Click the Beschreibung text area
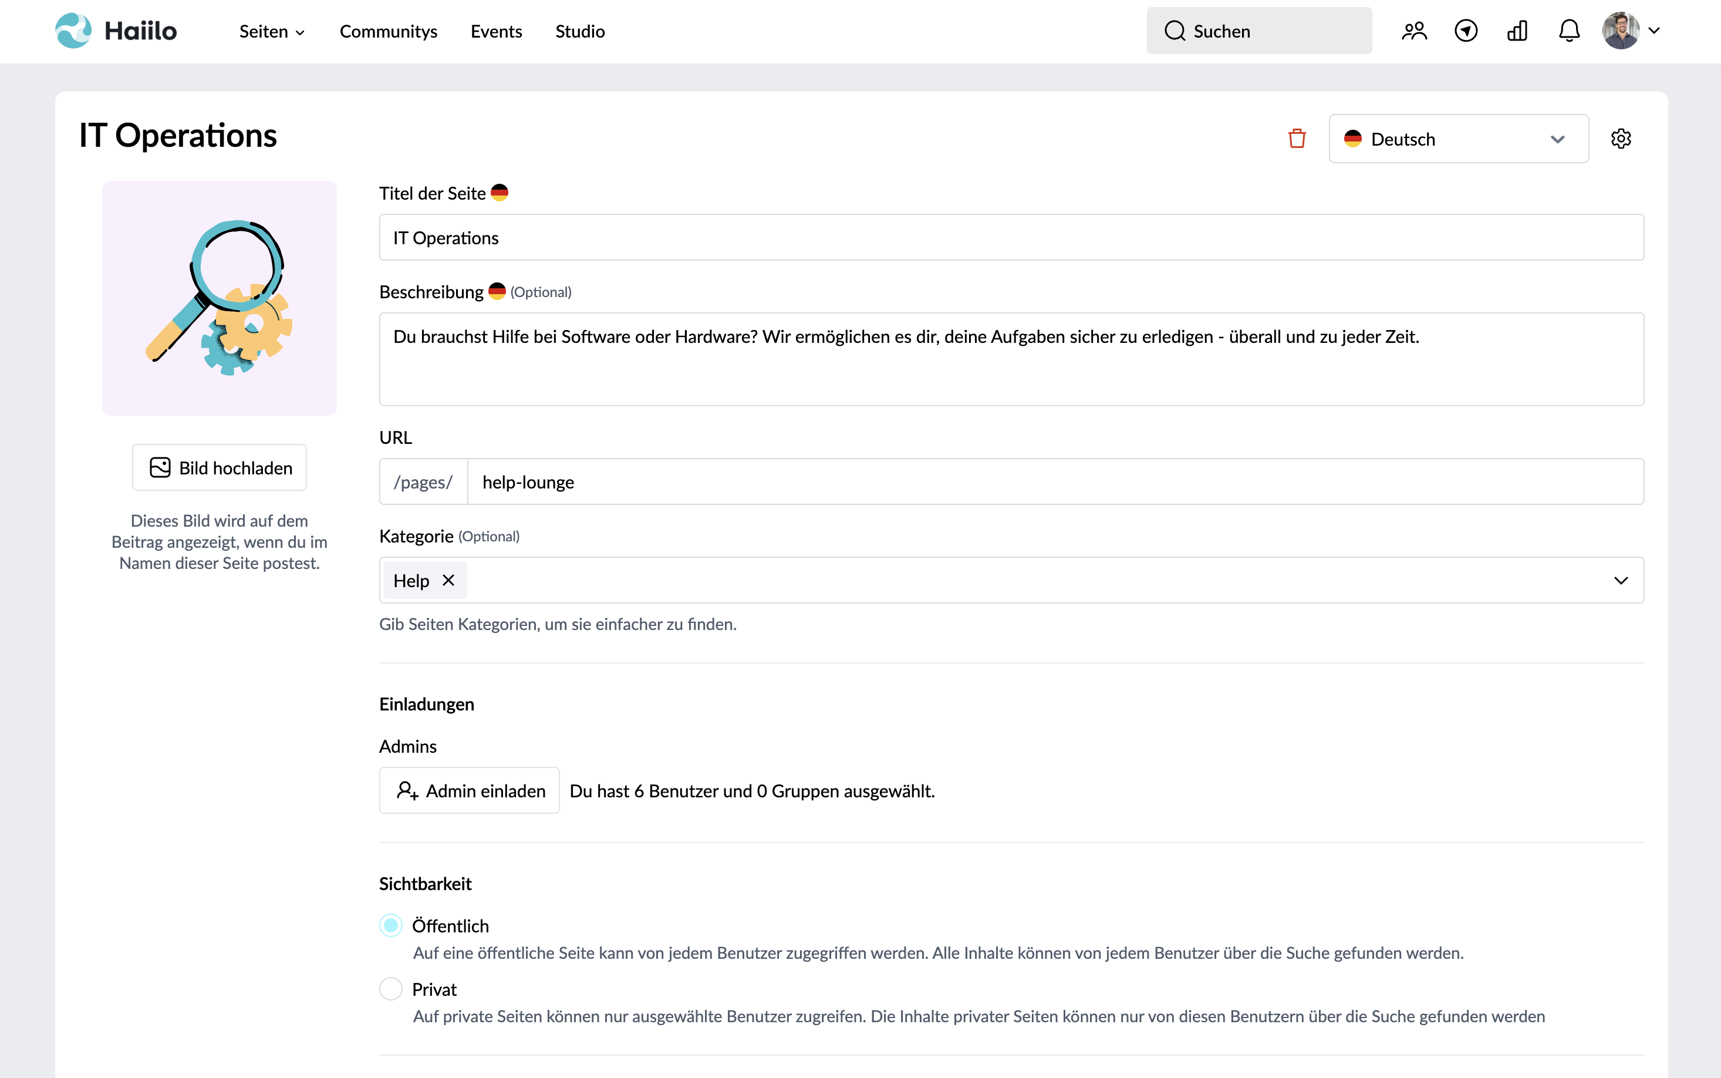The image size is (1721, 1078). pos(1011,359)
